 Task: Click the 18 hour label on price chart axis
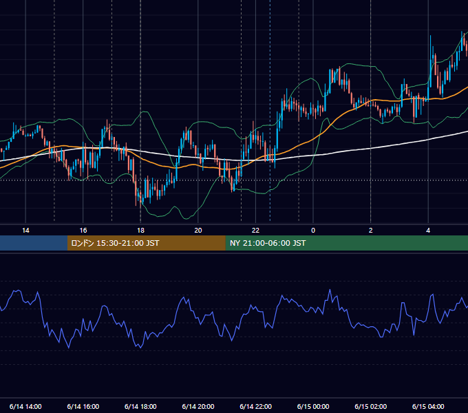pos(140,231)
